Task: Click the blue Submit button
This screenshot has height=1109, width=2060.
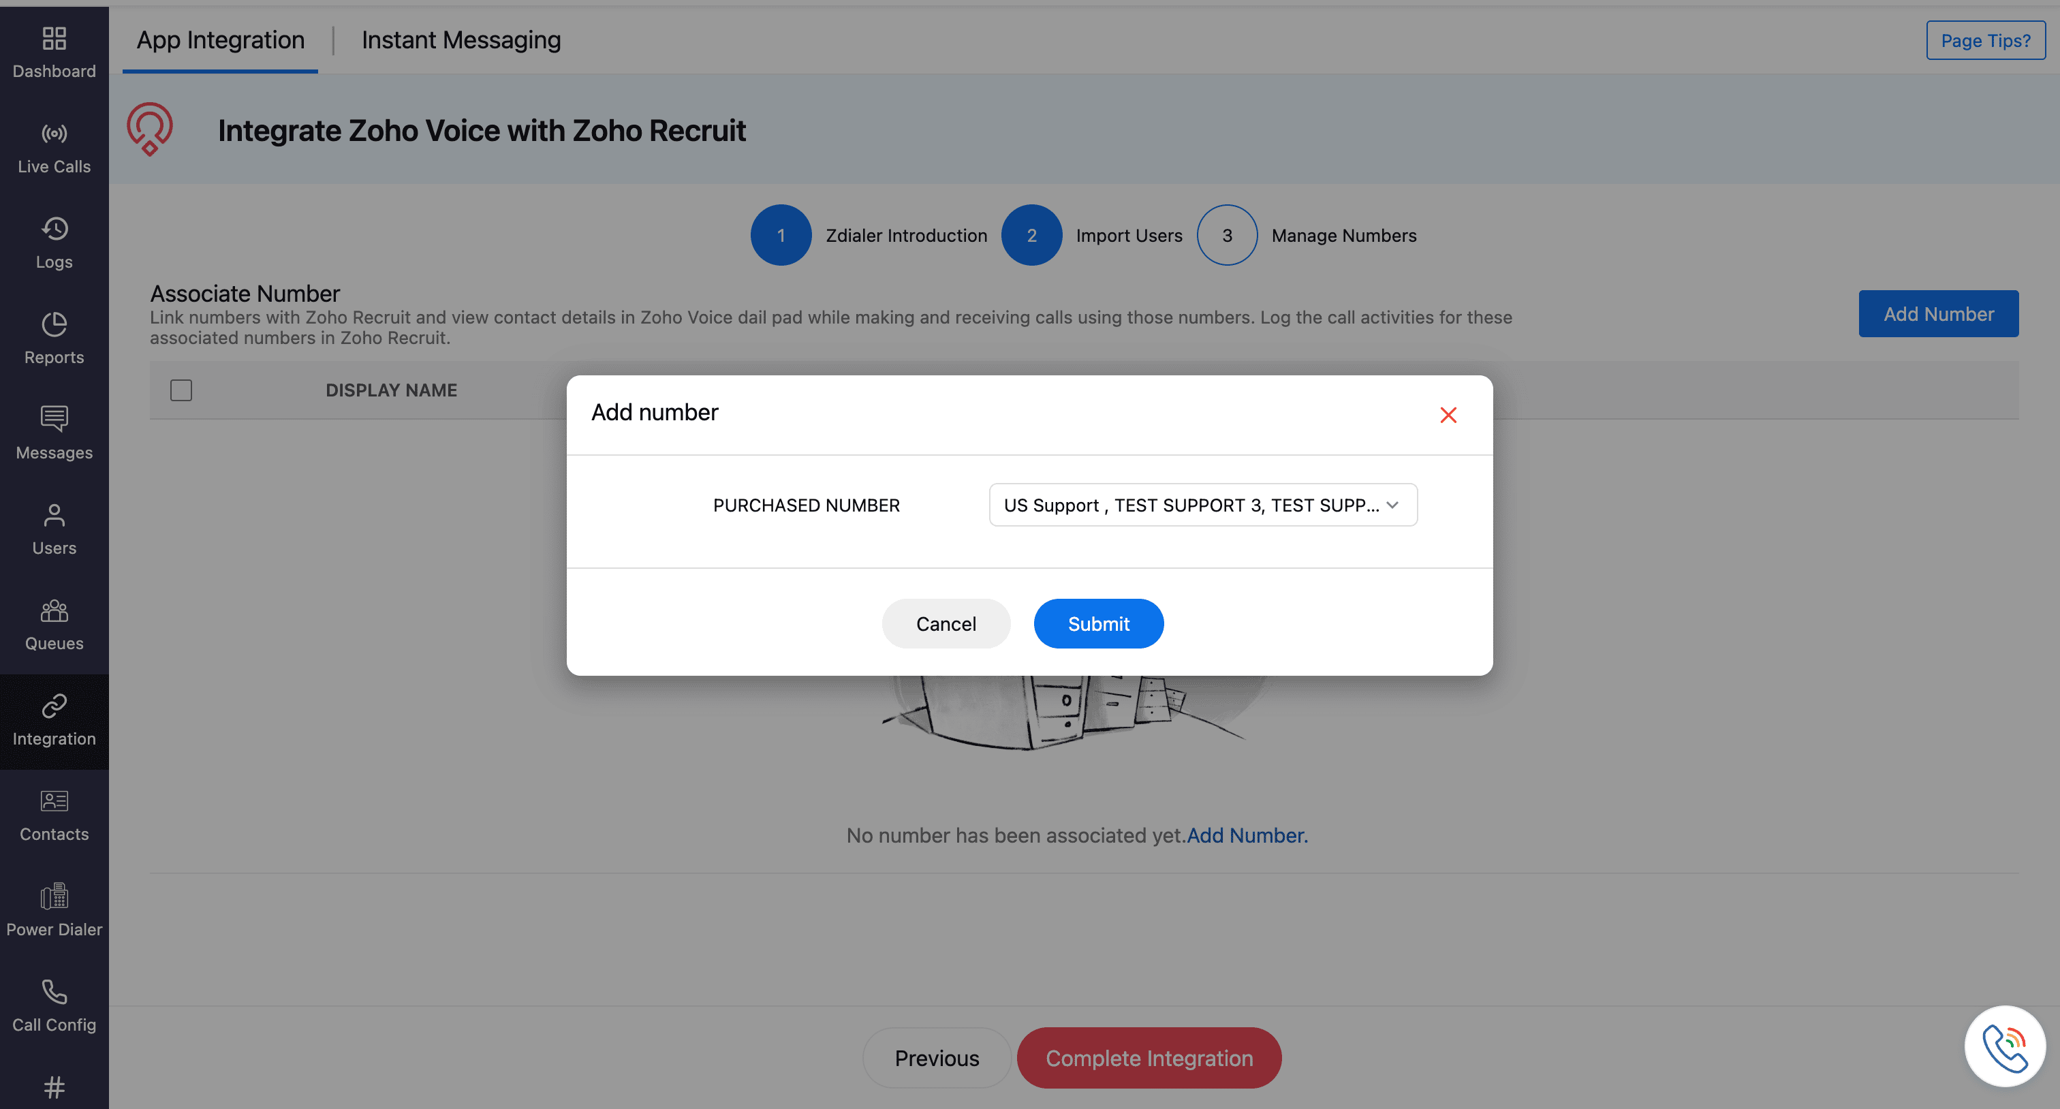Action: tap(1098, 624)
